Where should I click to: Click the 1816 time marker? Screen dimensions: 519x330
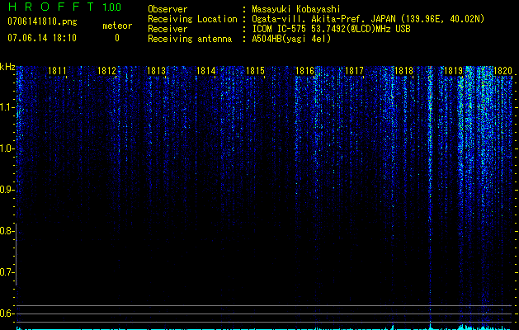304,71
